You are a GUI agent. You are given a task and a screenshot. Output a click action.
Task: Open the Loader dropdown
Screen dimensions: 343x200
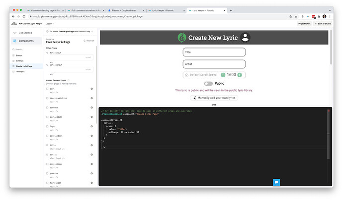(x=49, y=24)
